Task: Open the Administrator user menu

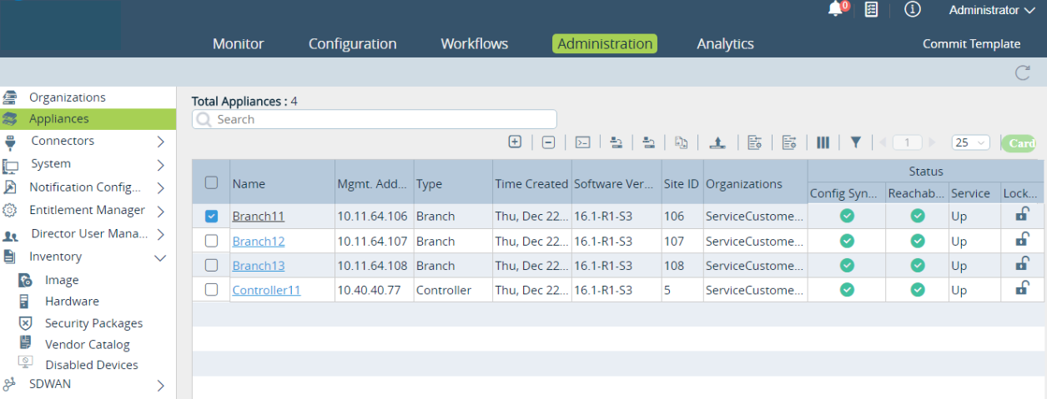Action: click(990, 10)
